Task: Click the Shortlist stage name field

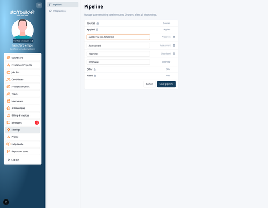Action: (x=118, y=53)
